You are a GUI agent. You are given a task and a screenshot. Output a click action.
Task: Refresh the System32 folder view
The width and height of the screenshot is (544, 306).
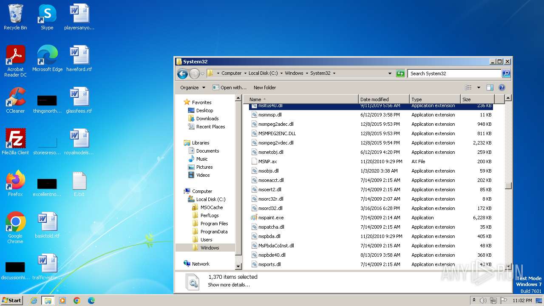[x=400, y=74]
